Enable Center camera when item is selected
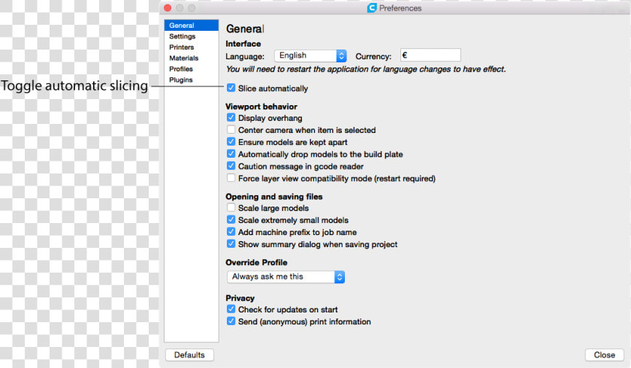631x368 pixels. tap(231, 129)
